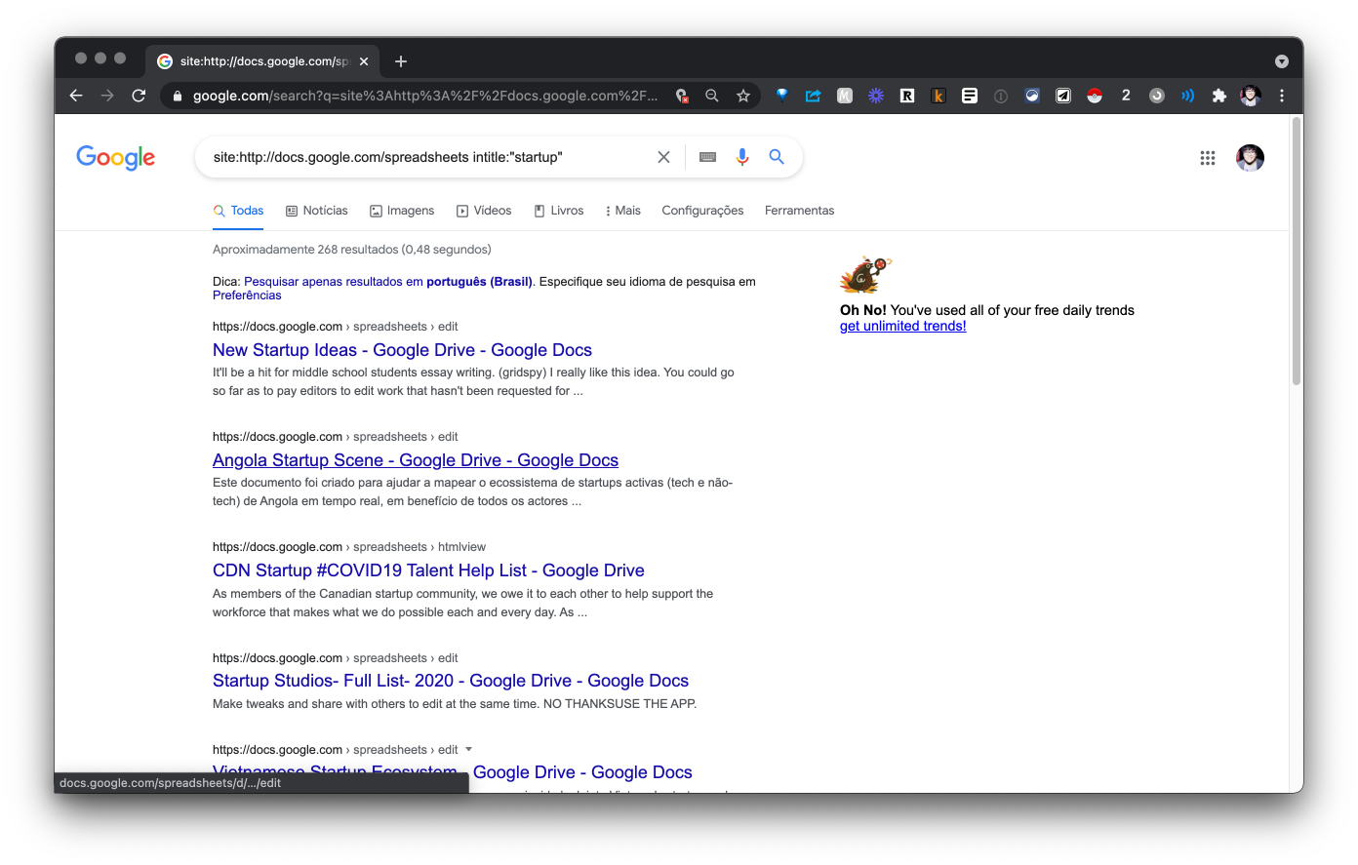Viewport: 1358px width, 865px height.
Task: Bookmark this page with the star icon
Action: (743, 96)
